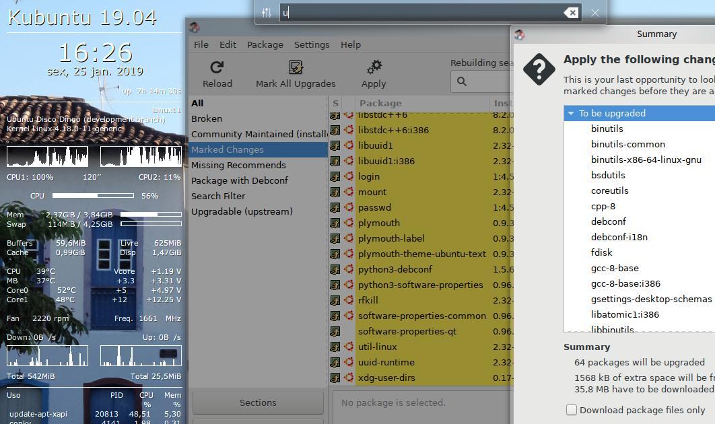The height and width of the screenshot is (424, 715).
Task: Toggle the status box of software-properties-qt
Action: (335, 331)
